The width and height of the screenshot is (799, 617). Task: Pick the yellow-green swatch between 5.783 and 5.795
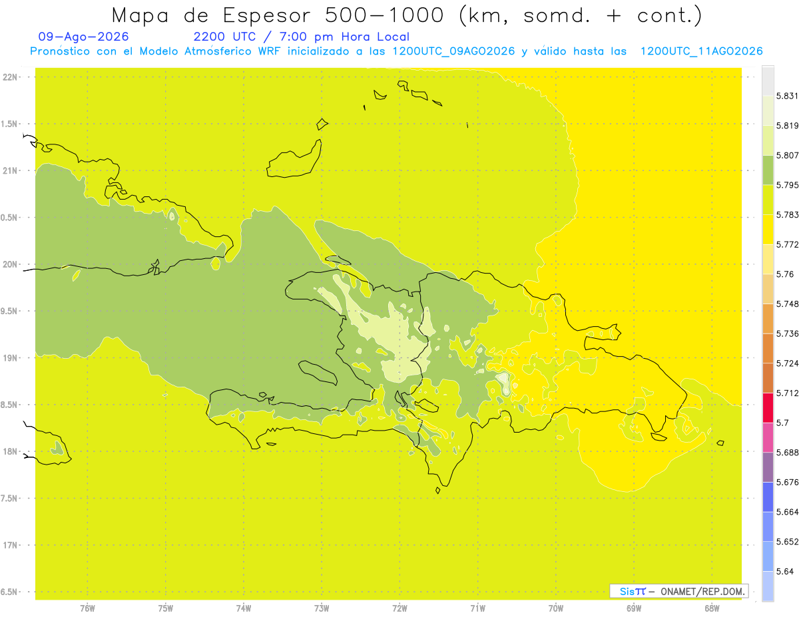click(768, 200)
